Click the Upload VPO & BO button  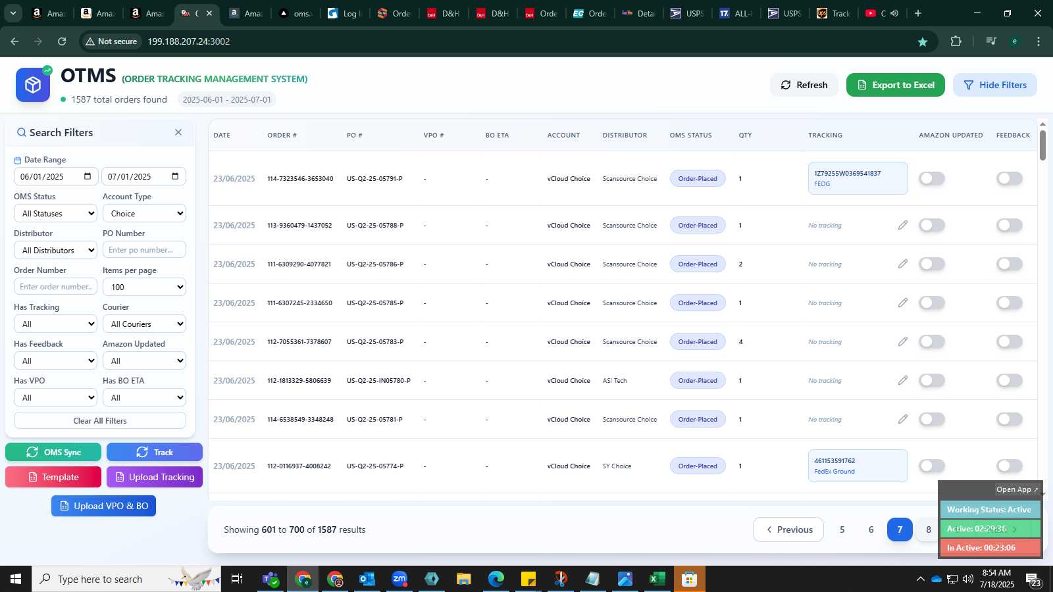point(104,506)
